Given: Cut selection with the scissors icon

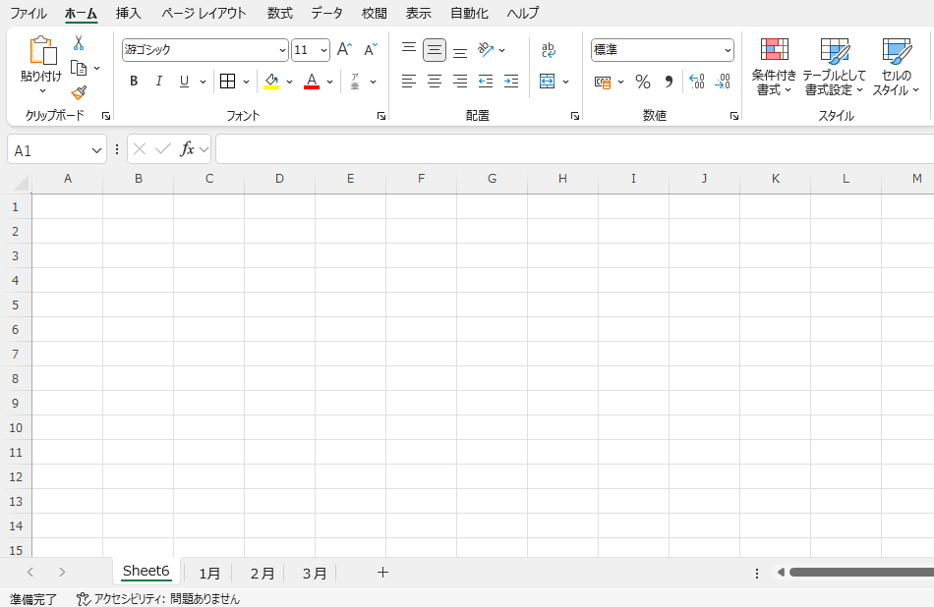Looking at the screenshot, I should (79, 43).
